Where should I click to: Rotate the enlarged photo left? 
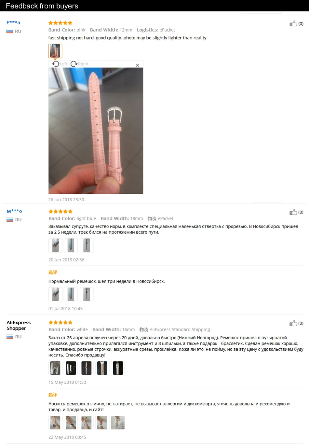coord(60,64)
